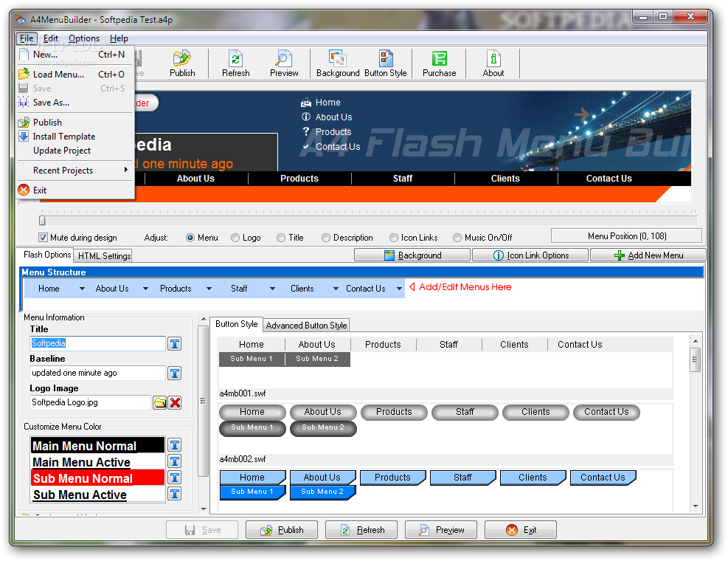Click the Contact Us checkmark icon in banner
The image size is (728, 561).
pyautogui.click(x=306, y=146)
